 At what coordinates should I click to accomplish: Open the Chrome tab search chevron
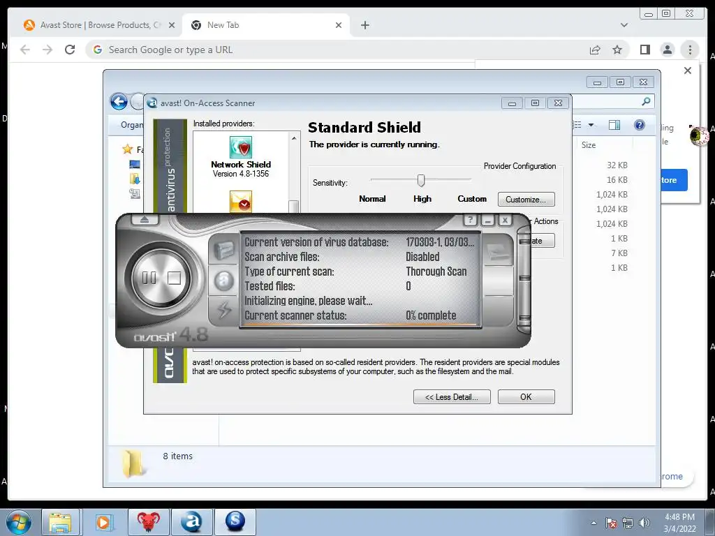pos(624,25)
